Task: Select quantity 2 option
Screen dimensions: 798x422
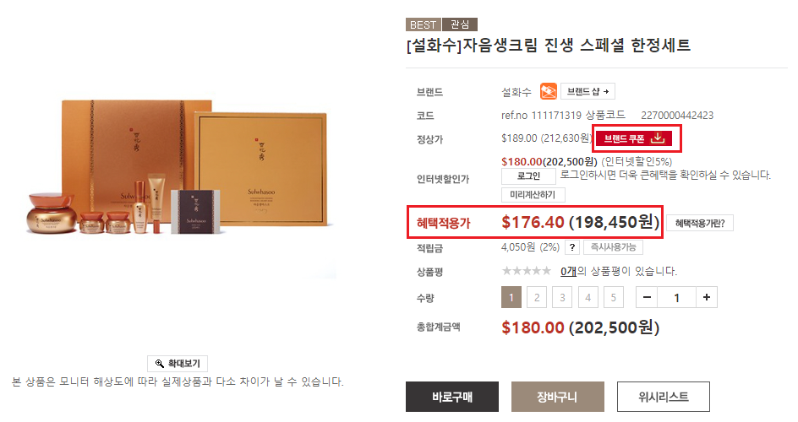Action: (537, 298)
